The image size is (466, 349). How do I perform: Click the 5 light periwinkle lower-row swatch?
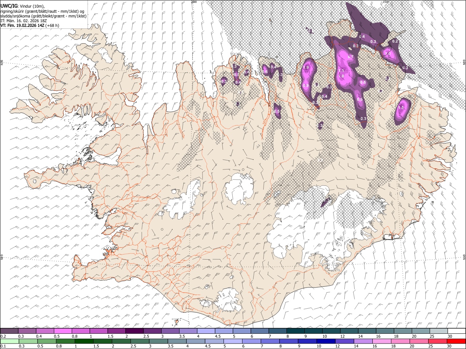pos(233,341)
